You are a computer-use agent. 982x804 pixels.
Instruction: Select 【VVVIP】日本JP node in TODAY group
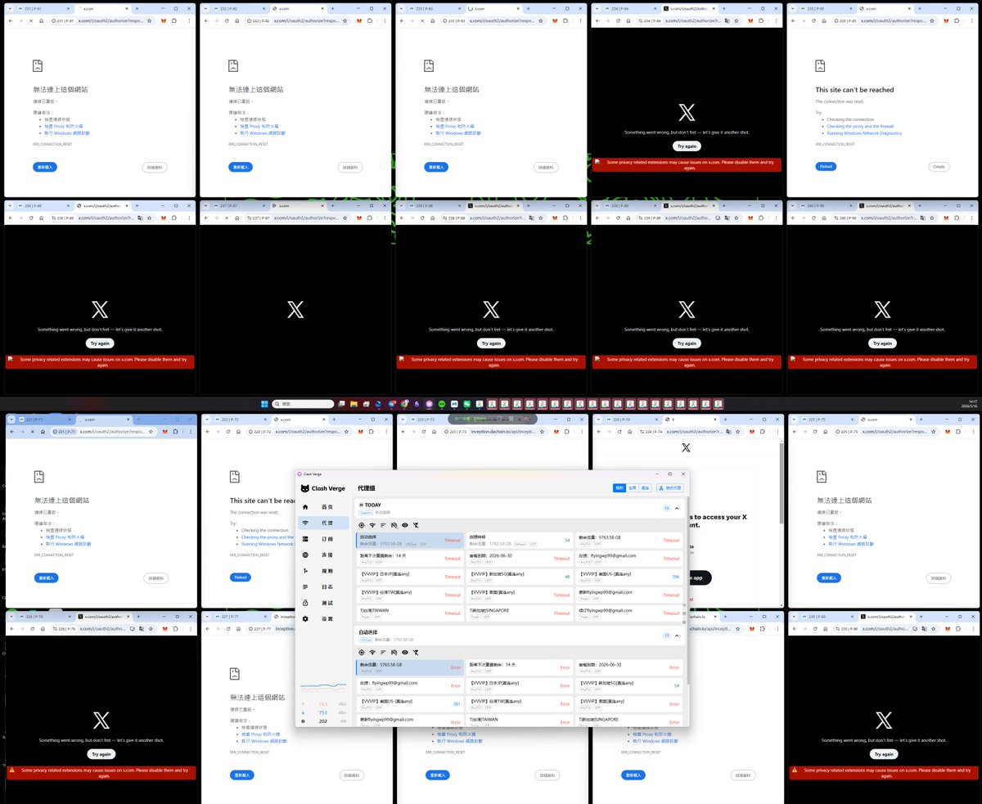pos(409,577)
